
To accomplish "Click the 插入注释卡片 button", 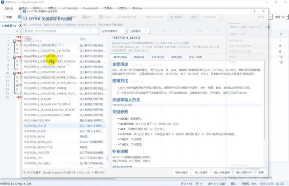I will click(x=244, y=173).
